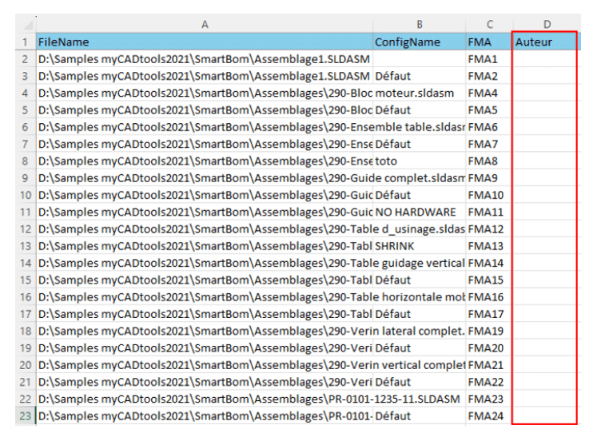Viewport: 597px width, 441px height.
Task: Click the Assemblage1.SLDASM path in row 2
Action: pos(205,59)
